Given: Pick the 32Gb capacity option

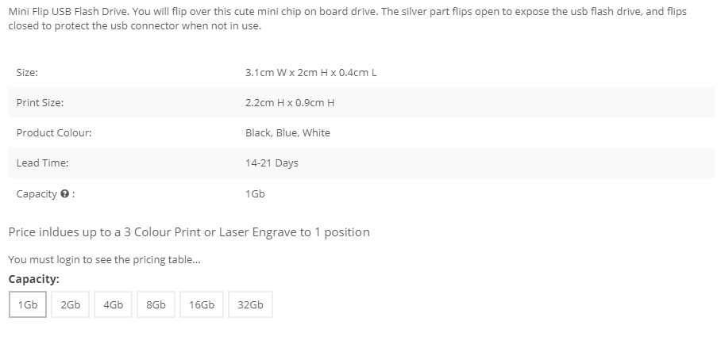Looking at the screenshot, I should [250, 304].
